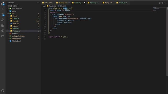Open index.css in the file explorer
The width and height of the screenshot is (168, 94).
(x=16, y=23)
